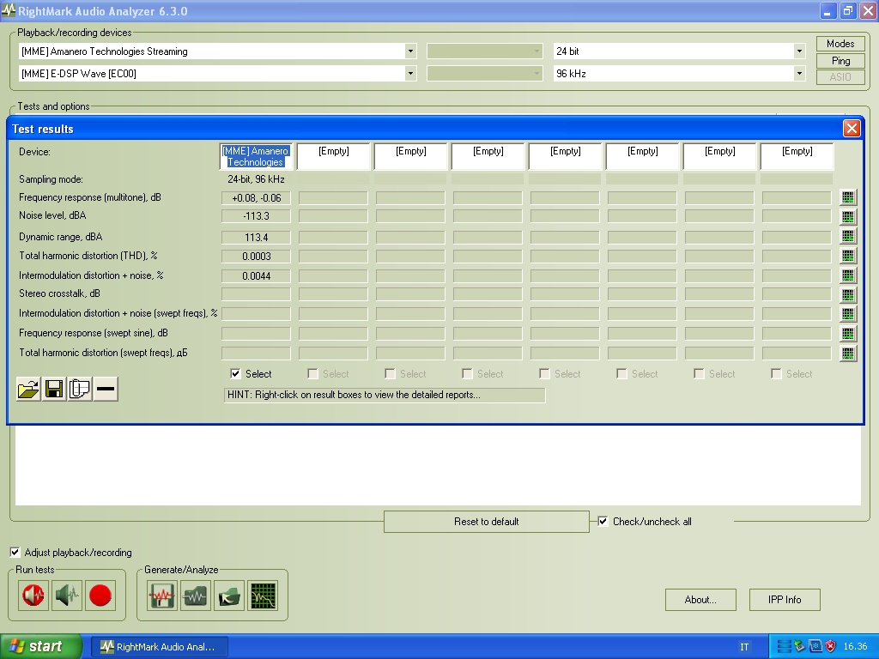Screen dimensions: 879x659
Task: Toggle Check/uncheck all checkbox
Action: point(603,522)
